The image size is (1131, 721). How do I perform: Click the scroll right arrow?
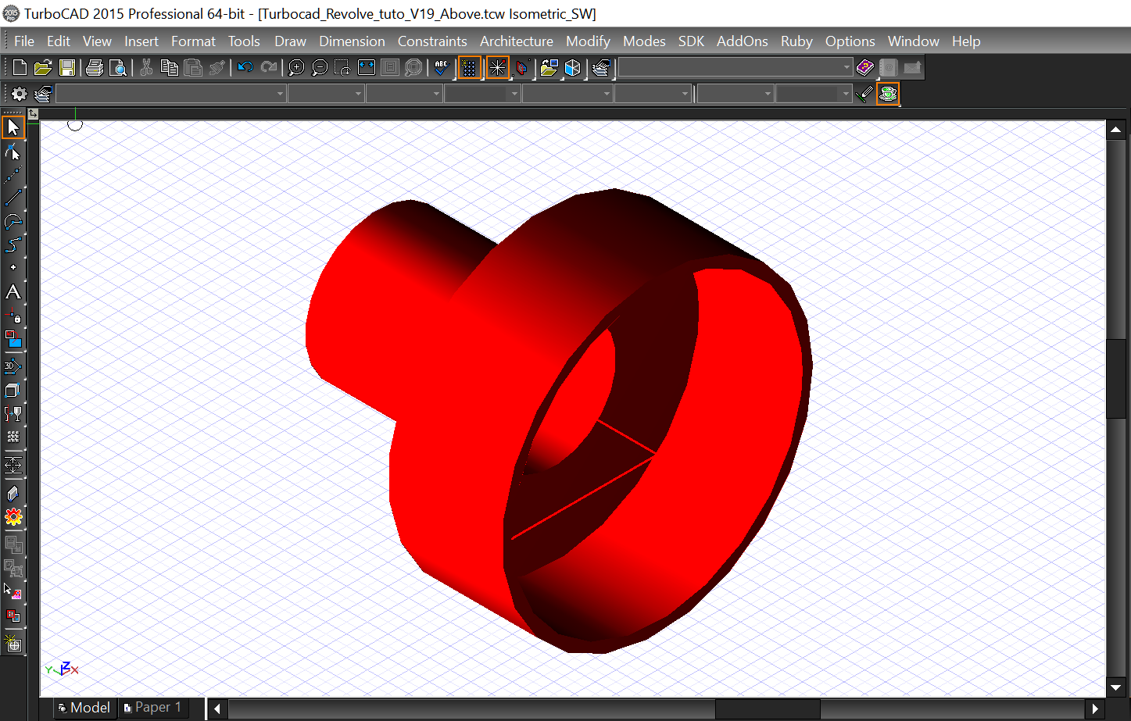[1096, 709]
